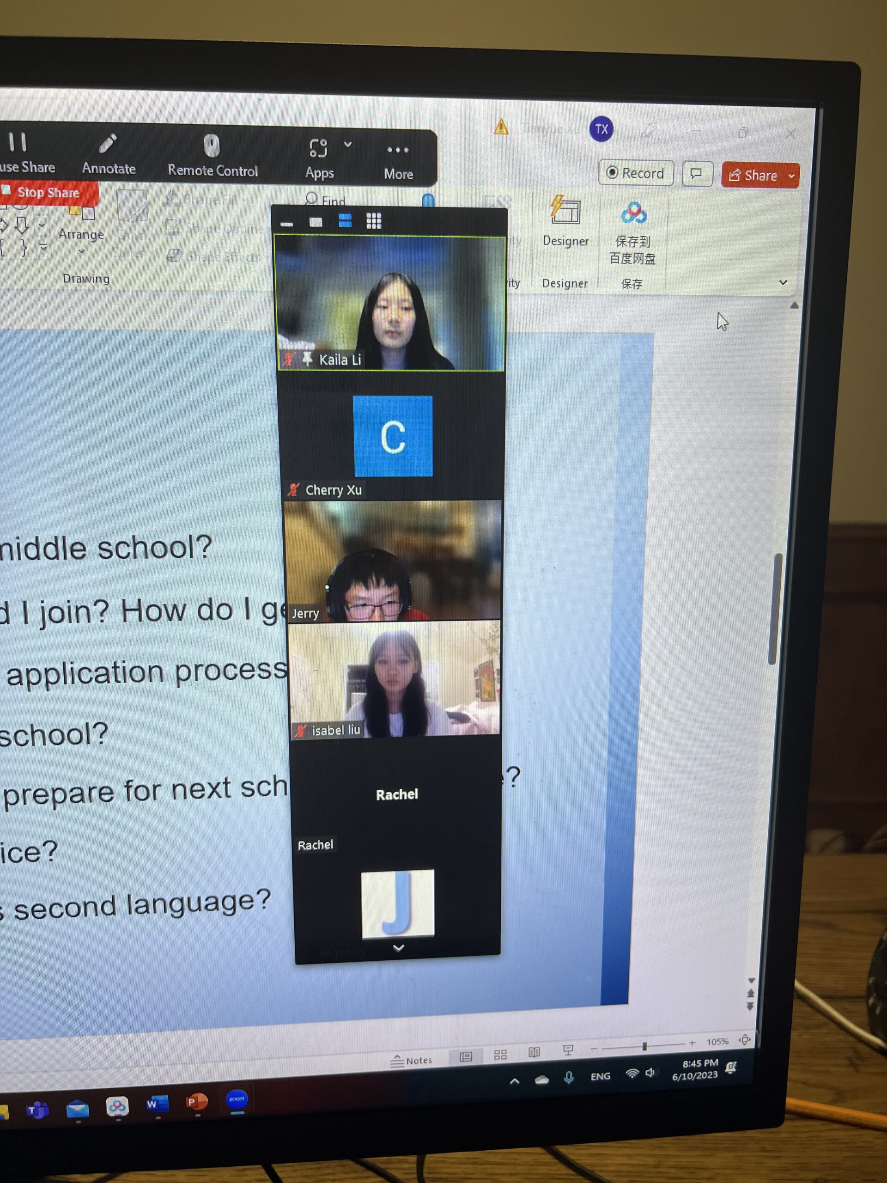Screen dimensions: 887x1183
Task: Pause the screen share
Action: (x=27, y=153)
